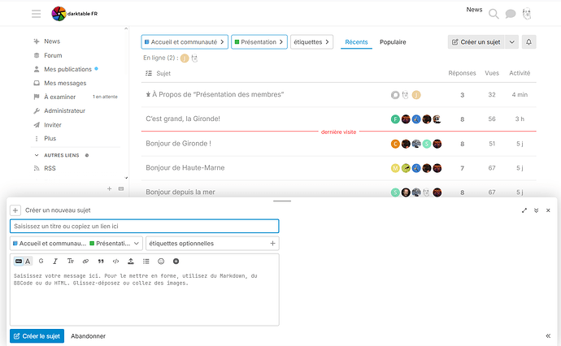Viewport: 561px width, 346px height.
Task: Open À Propos de Présentation des membres
Action: pyautogui.click(x=218, y=94)
